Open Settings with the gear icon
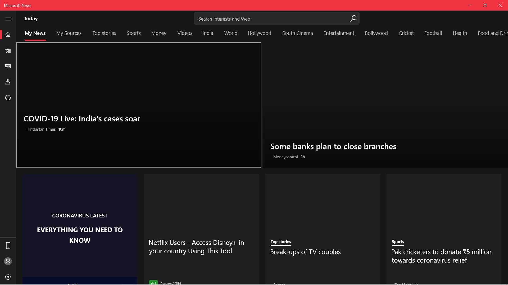 [8, 277]
